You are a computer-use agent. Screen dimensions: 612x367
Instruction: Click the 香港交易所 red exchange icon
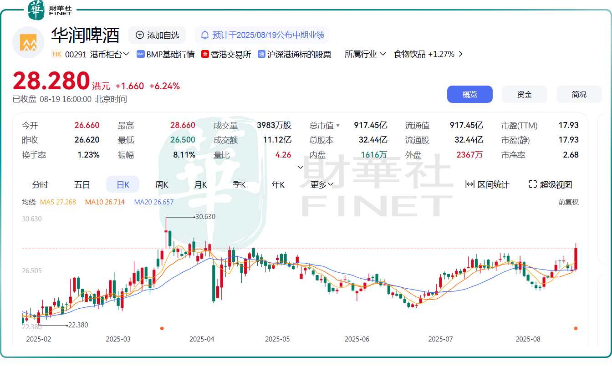pyautogui.click(x=205, y=54)
